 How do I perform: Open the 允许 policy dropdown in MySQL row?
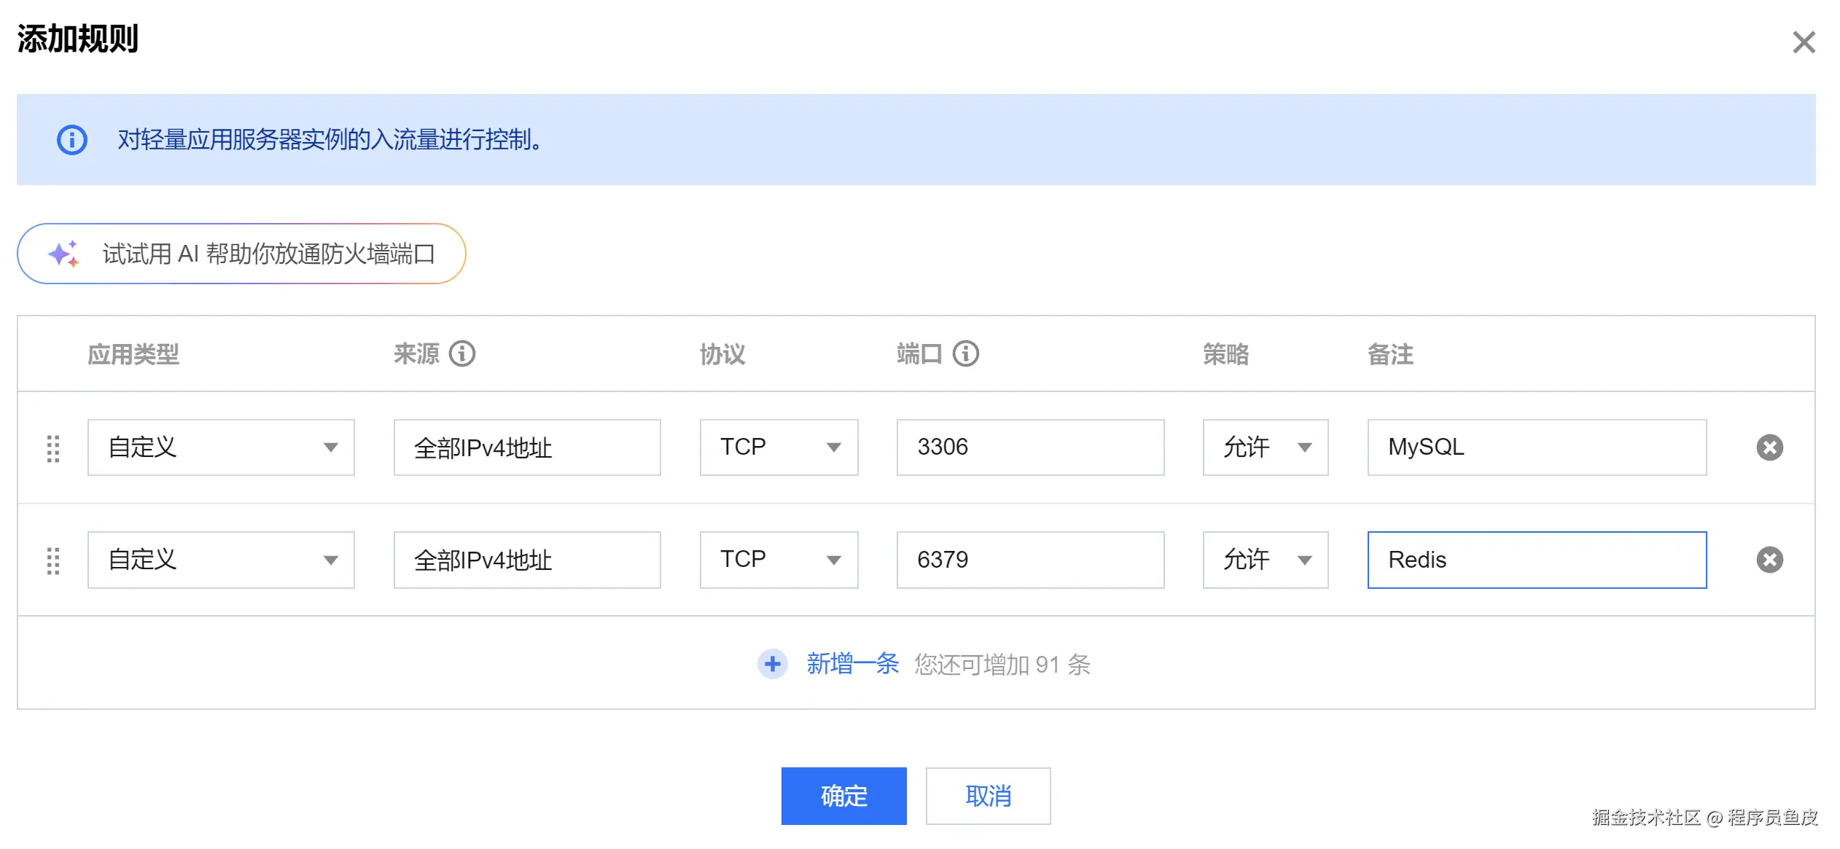coord(1265,447)
